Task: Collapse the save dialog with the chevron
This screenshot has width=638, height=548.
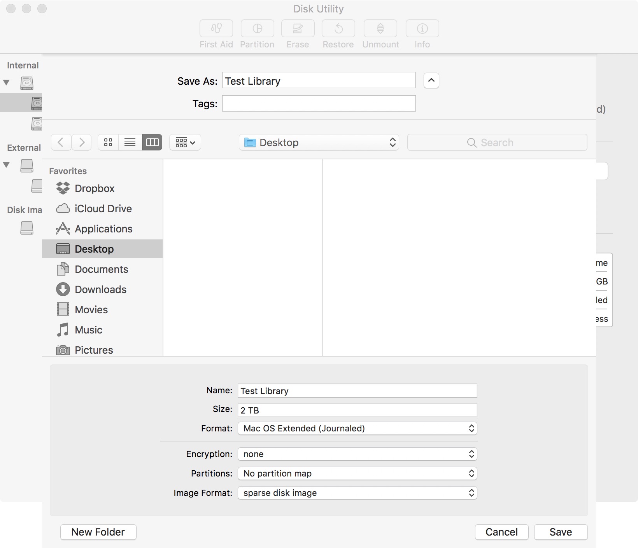Action: (431, 80)
